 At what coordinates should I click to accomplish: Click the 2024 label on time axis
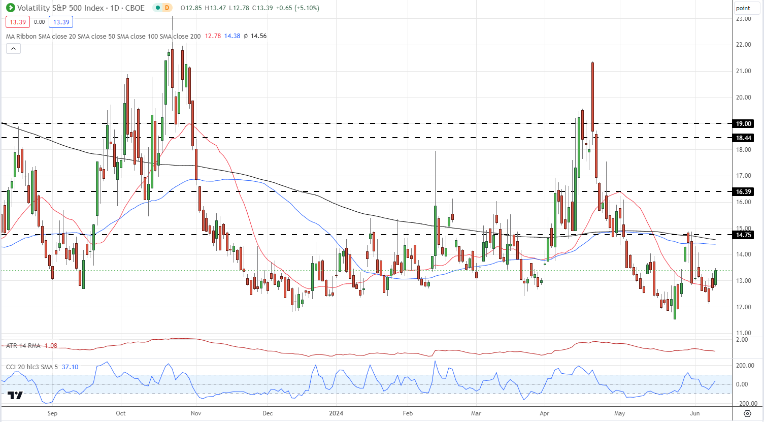point(336,413)
